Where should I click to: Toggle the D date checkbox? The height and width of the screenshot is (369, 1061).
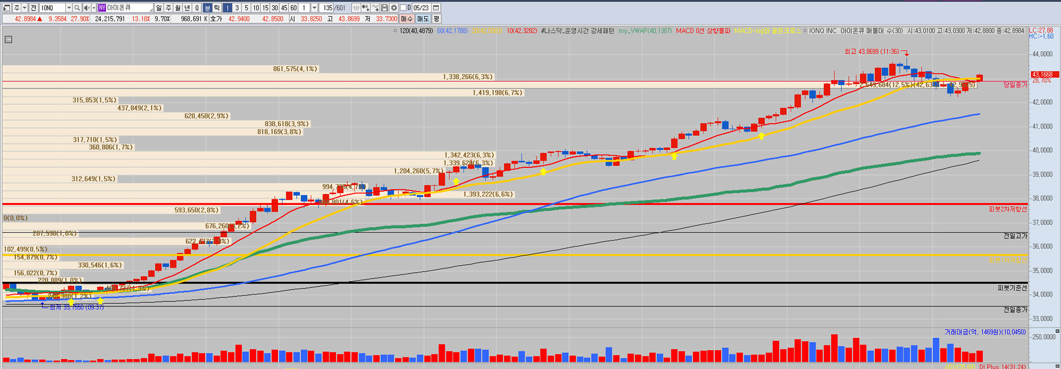coord(403,8)
